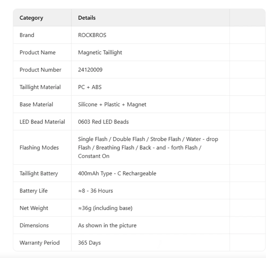
Task: Select 400mAh Type - C Rechargeable value
Action: tap(117, 173)
